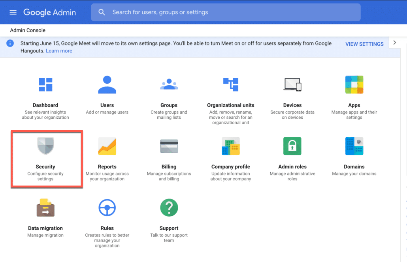
Task: Click the Dashboard title label
Action: [x=45, y=105]
